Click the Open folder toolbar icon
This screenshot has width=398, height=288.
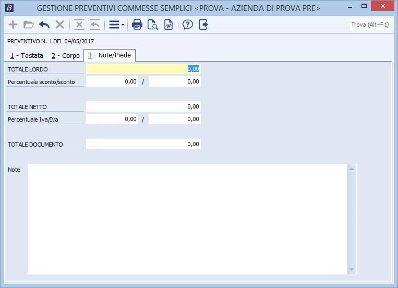(x=29, y=25)
